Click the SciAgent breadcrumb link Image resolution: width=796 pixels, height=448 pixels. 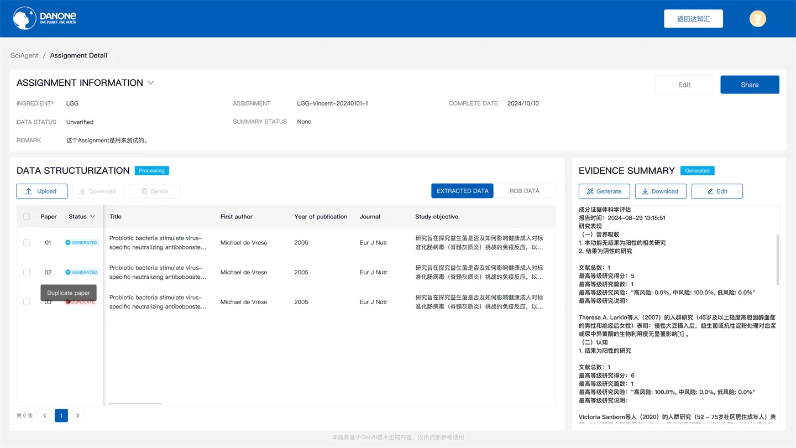pos(24,55)
